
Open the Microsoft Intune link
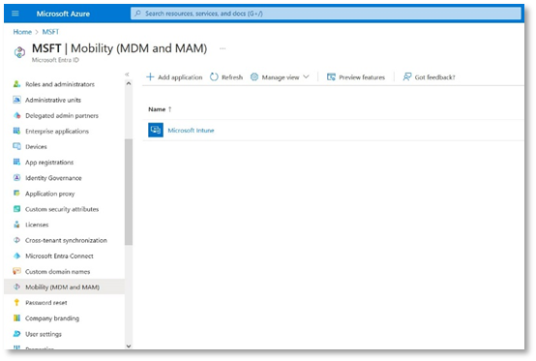click(x=191, y=131)
